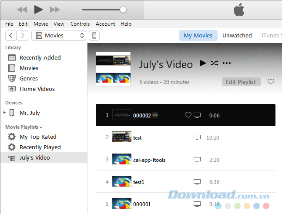Click the Genres theater mask icon

[x=12, y=78]
